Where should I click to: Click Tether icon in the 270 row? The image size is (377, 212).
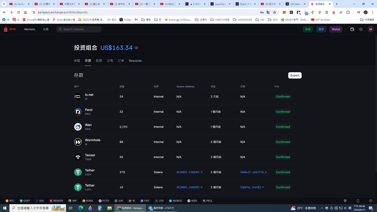78,172
